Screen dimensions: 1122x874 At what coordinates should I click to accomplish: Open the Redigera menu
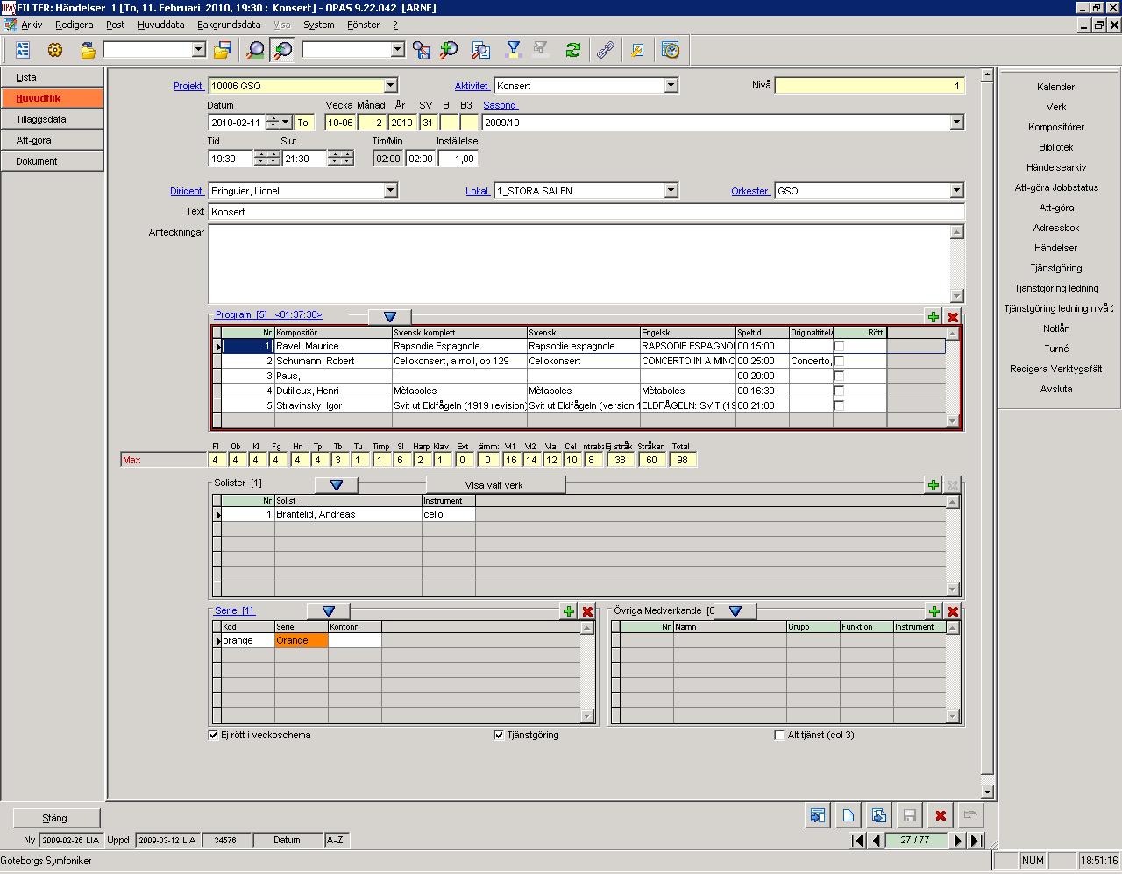click(75, 25)
